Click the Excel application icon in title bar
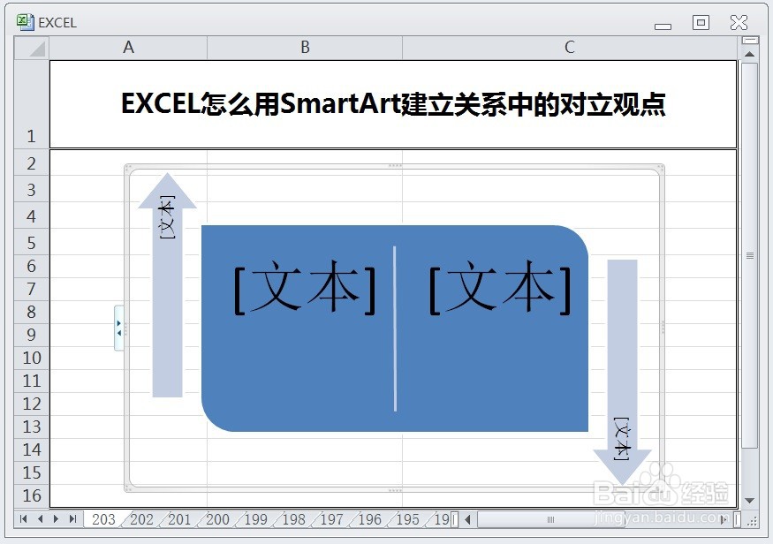This screenshot has height=544, width=773. [25, 22]
